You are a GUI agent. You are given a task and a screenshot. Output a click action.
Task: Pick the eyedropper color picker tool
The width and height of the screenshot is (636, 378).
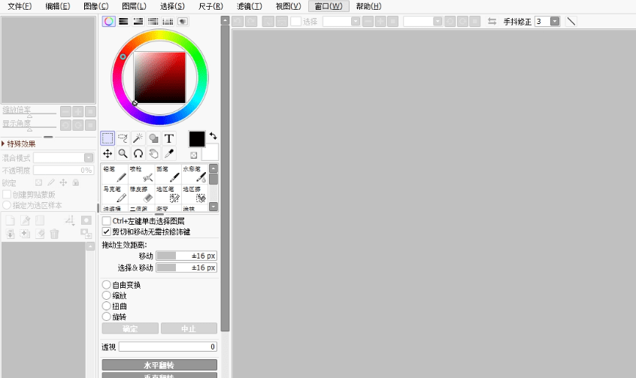point(169,153)
